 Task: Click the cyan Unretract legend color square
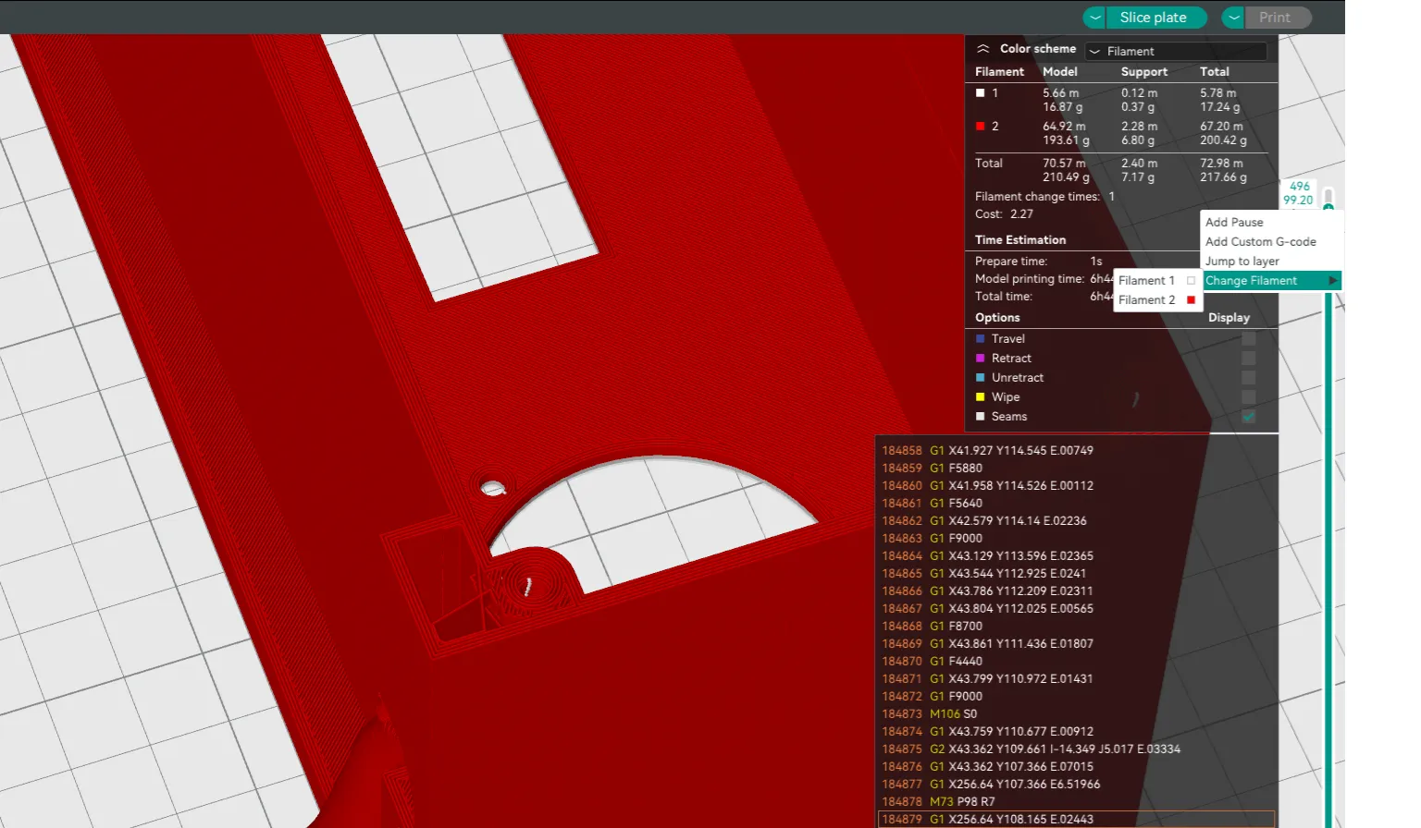tap(981, 378)
